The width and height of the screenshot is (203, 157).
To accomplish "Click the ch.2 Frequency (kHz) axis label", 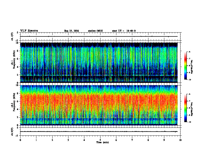I will 13,105.
